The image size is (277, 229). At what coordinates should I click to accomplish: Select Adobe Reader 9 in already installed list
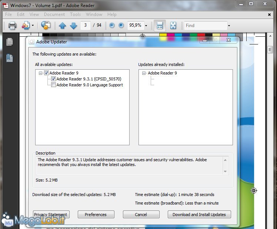162,73
